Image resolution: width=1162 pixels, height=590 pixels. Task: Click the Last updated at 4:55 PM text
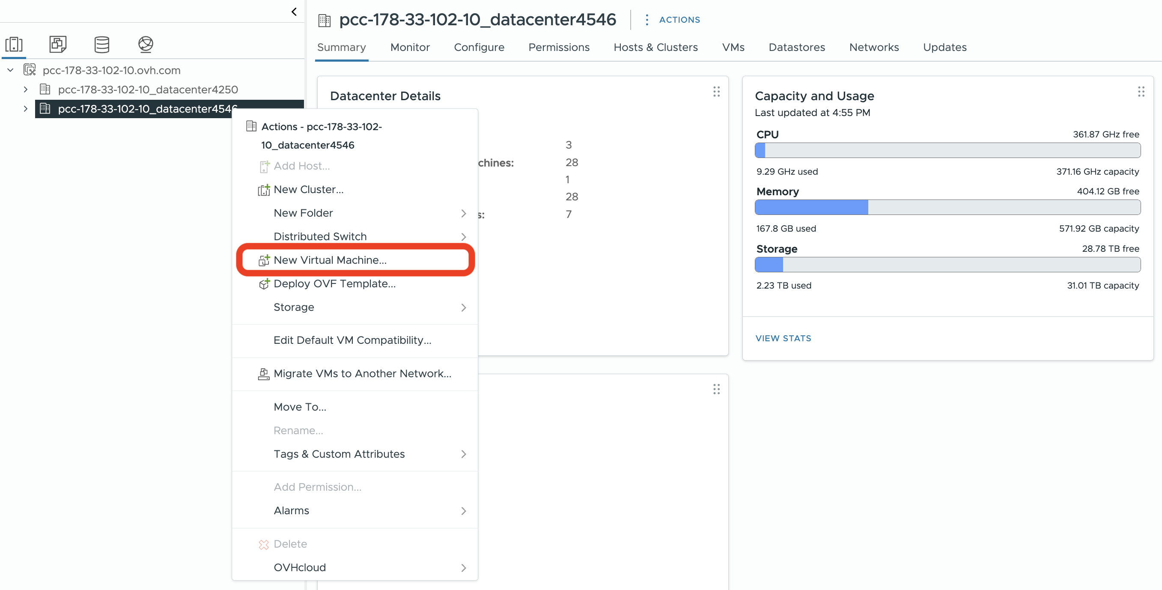812,113
